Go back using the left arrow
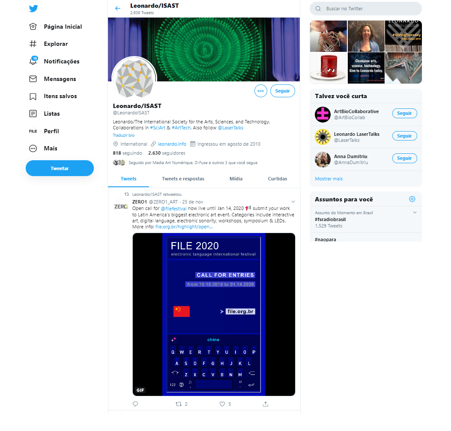 (x=118, y=8)
